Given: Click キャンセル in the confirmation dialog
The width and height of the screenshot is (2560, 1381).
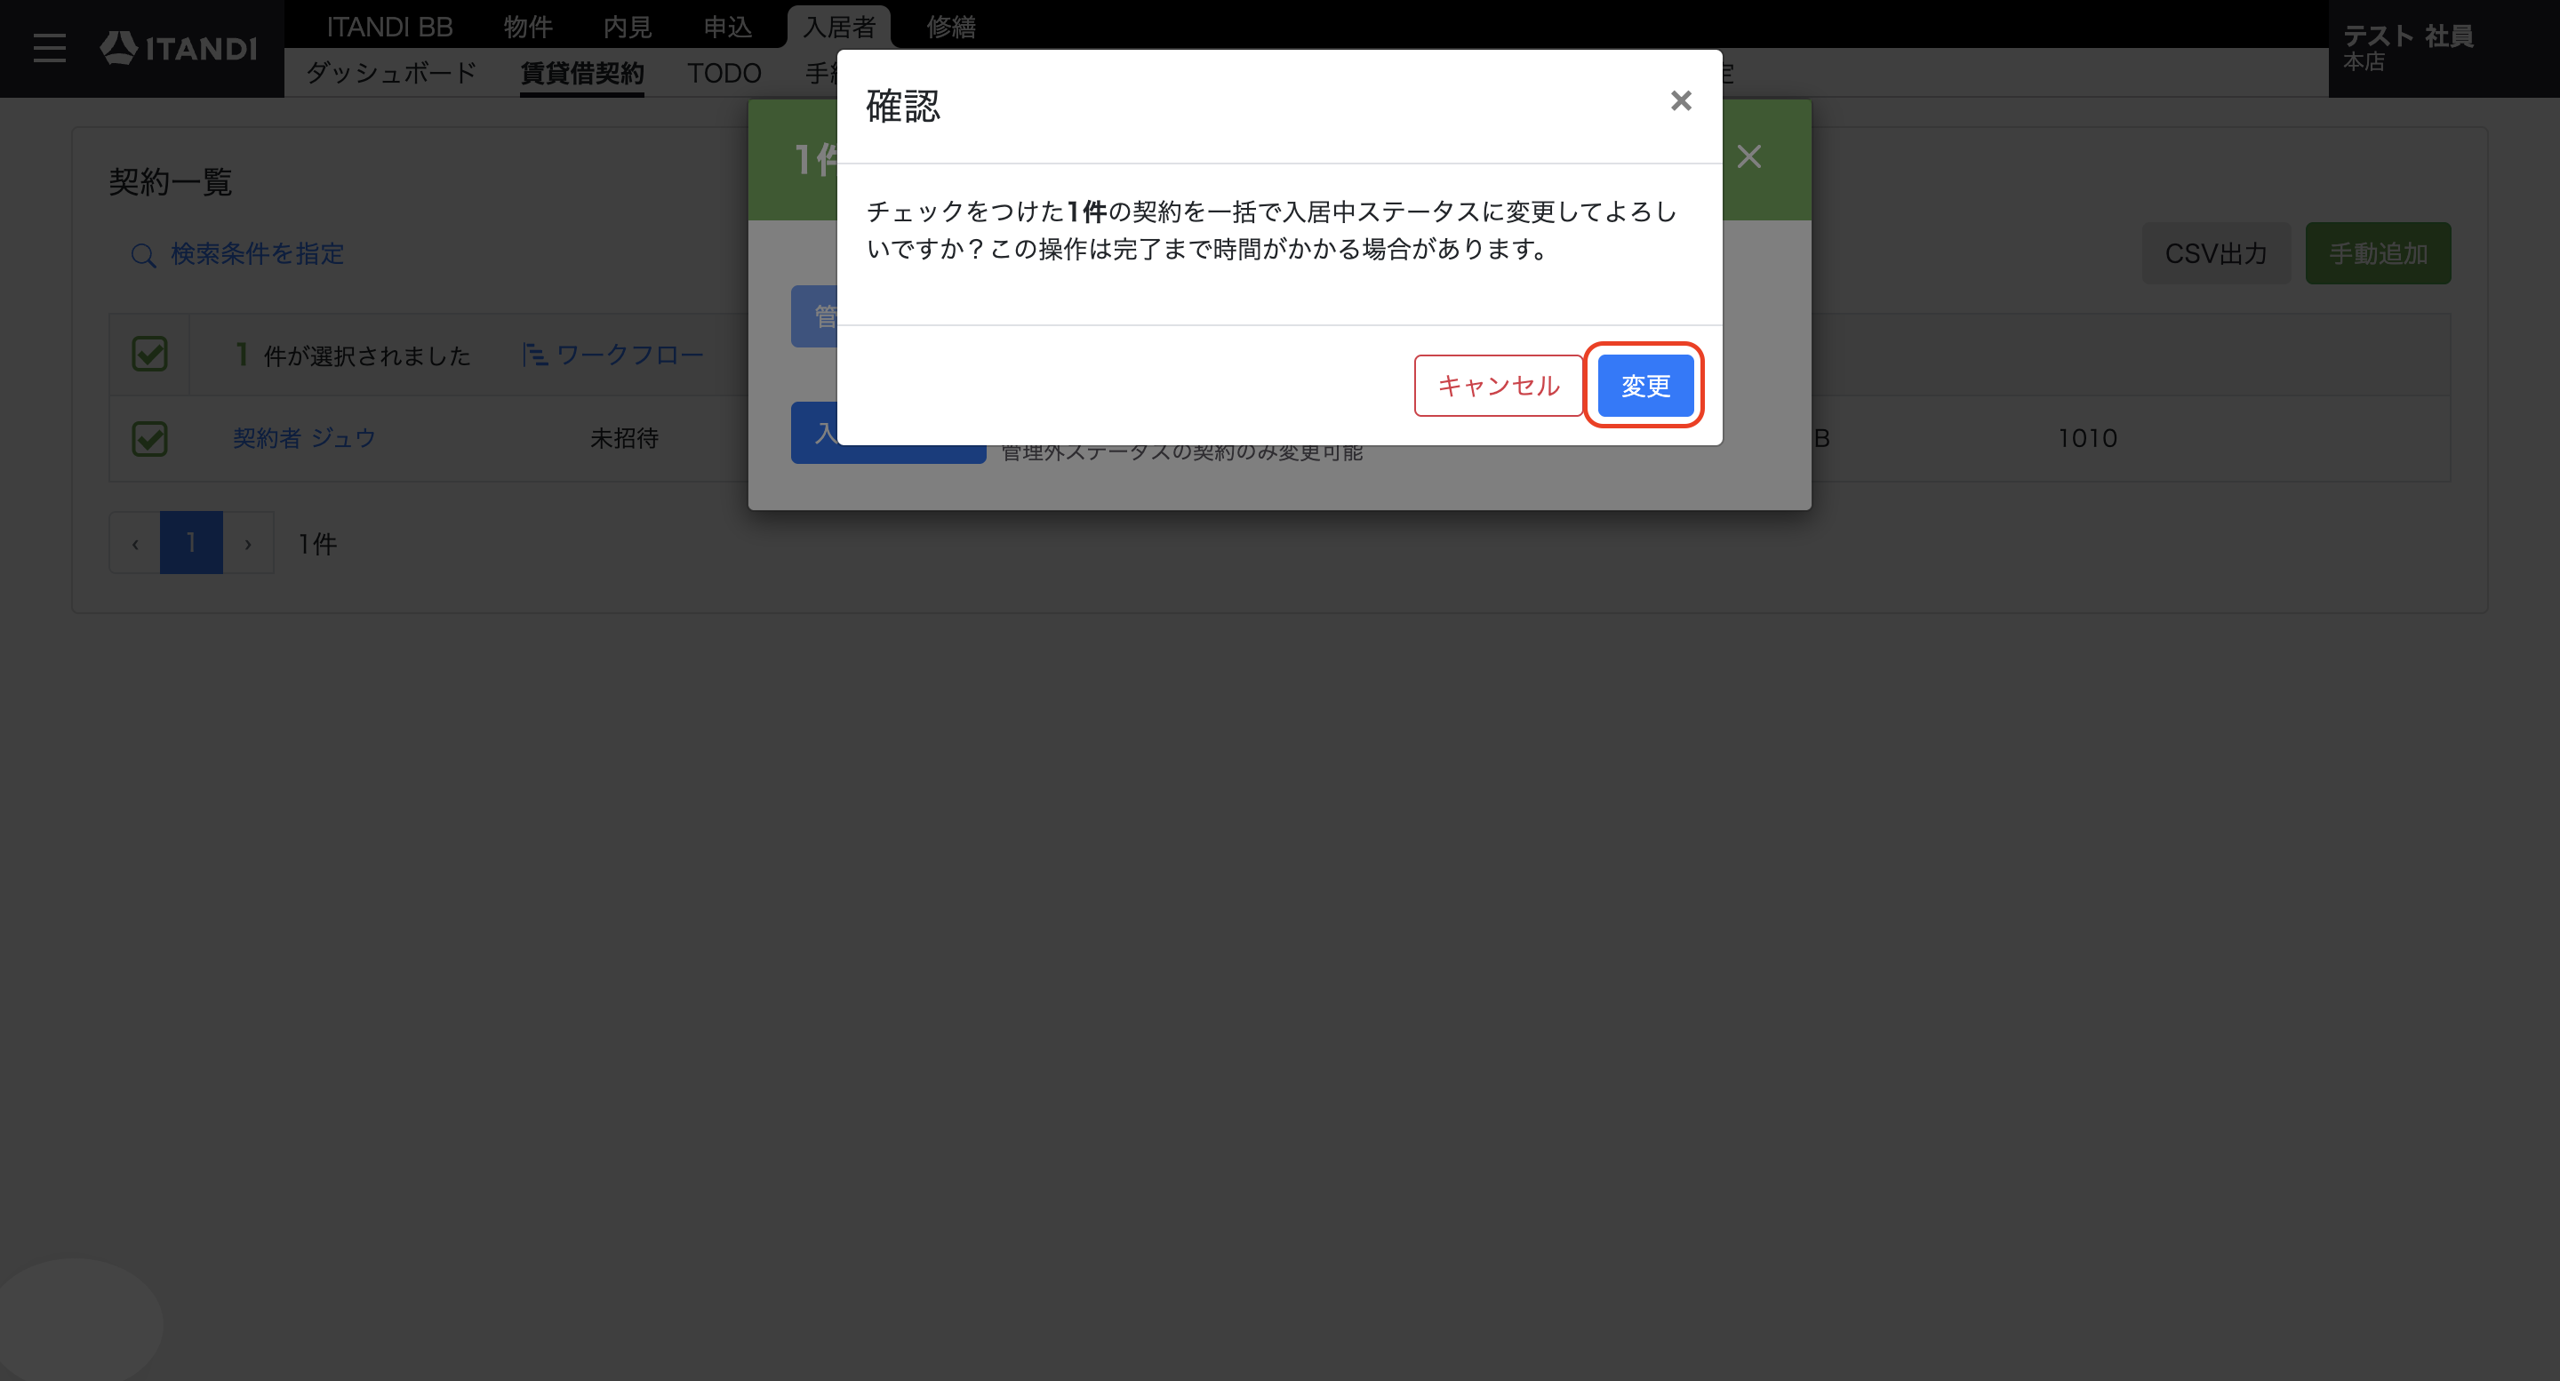Looking at the screenshot, I should click(1498, 386).
